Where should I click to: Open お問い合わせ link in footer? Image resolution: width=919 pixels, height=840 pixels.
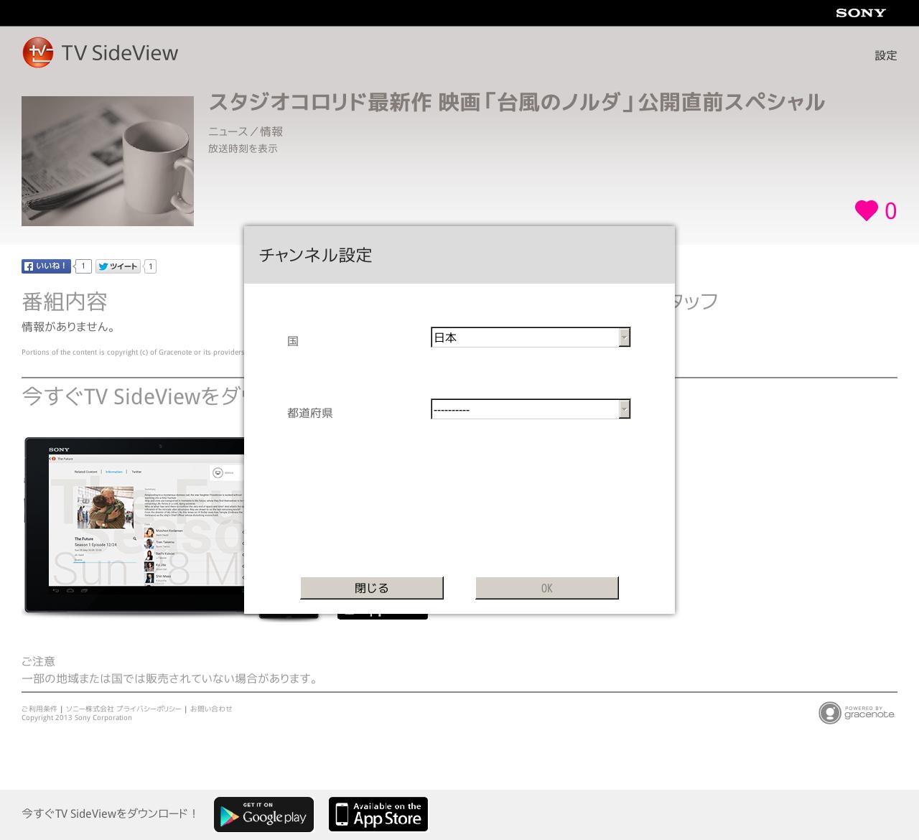(211, 709)
